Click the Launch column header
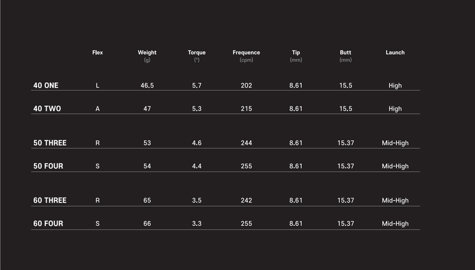Viewport: 475px width, 270px height. click(x=395, y=53)
